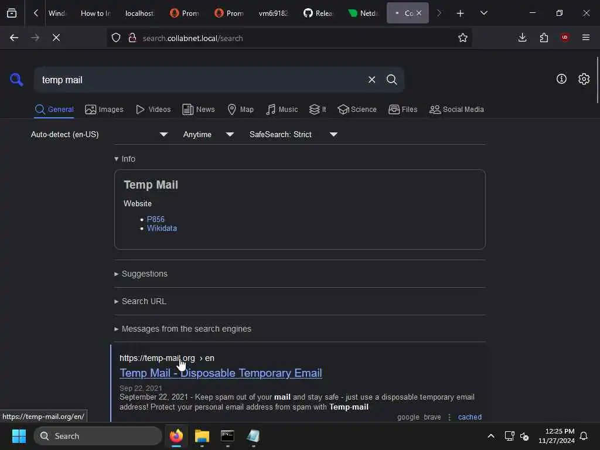Open the P856 link
Screen dimensions: 600x450
pos(156,219)
